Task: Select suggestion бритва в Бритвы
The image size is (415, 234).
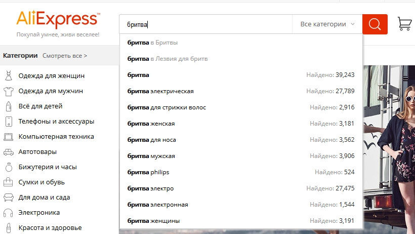Action: pos(152,43)
